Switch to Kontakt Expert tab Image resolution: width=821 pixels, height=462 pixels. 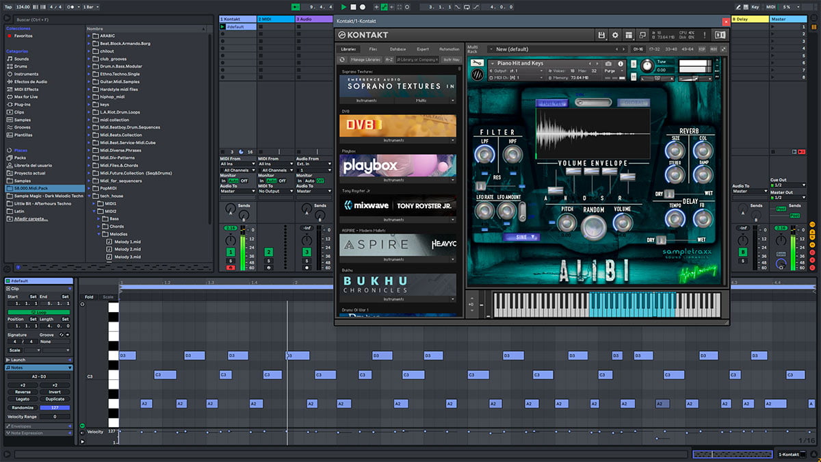pos(423,49)
